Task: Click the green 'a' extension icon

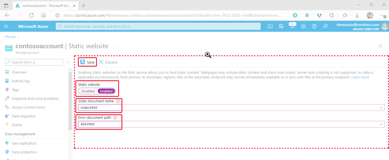Action: (x=295, y=15)
